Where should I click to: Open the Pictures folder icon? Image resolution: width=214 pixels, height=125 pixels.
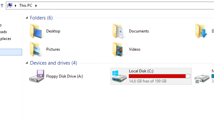[x=36, y=49]
